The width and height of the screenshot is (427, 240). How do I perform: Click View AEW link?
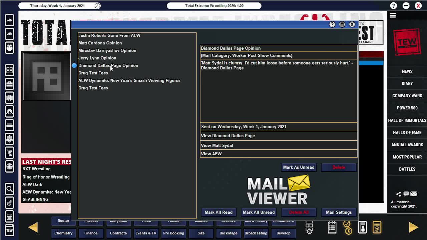(x=279, y=154)
